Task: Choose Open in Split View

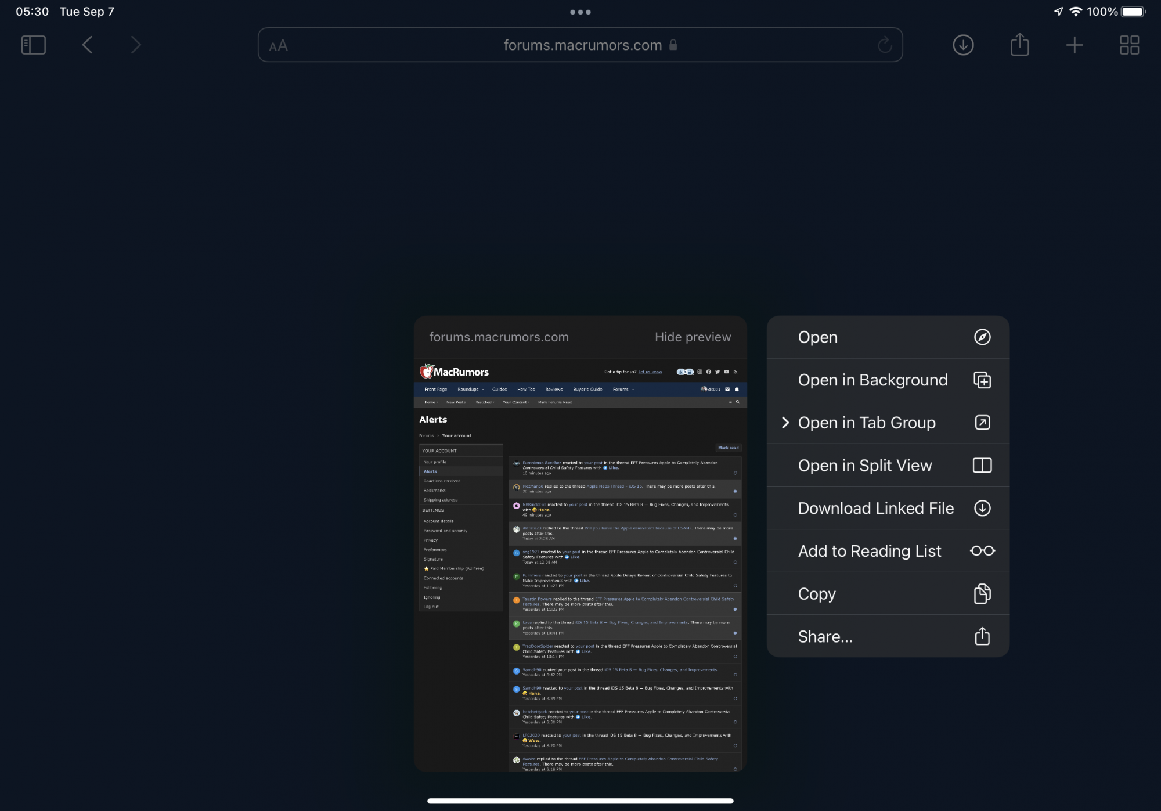Action: [888, 466]
